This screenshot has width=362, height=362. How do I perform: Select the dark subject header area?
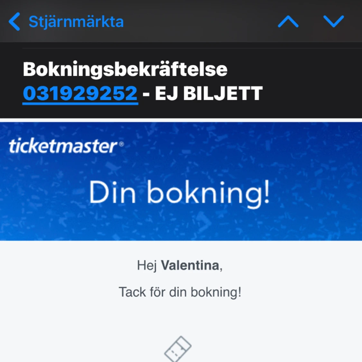click(x=181, y=80)
